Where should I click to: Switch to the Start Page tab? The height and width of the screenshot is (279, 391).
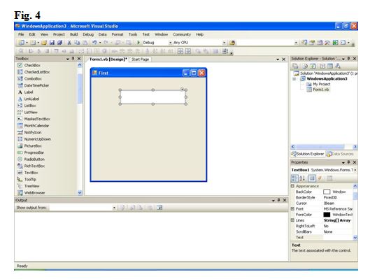(x=140, y=59)
